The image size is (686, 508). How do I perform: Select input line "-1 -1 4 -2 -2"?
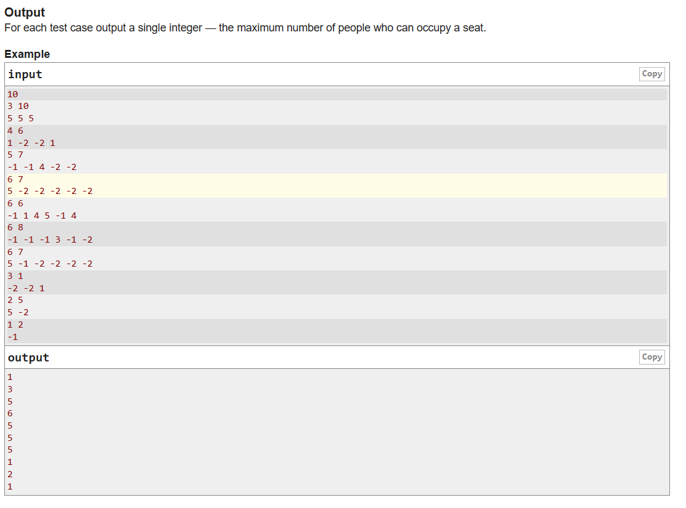42,167
